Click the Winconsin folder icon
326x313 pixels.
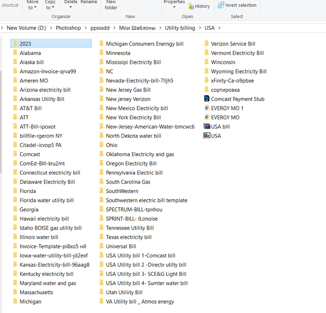(206, 62)
